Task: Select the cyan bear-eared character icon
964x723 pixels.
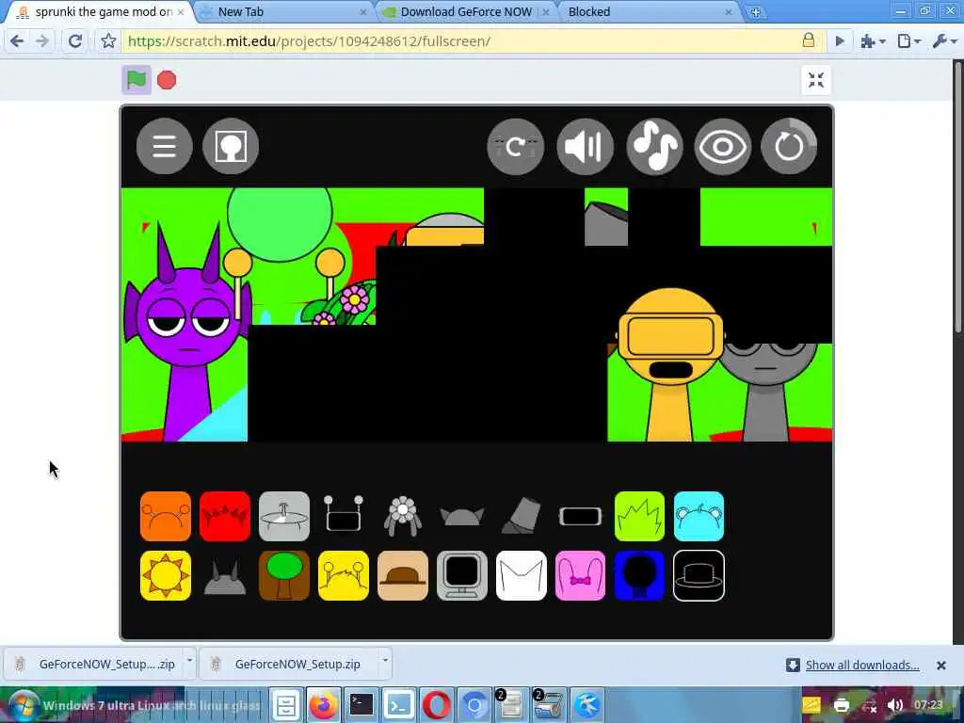Action: click(x=699, y=517)
